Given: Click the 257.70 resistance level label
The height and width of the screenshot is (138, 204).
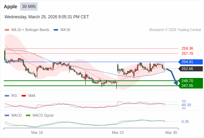Looking at the screenshot, I should point(187,53).
